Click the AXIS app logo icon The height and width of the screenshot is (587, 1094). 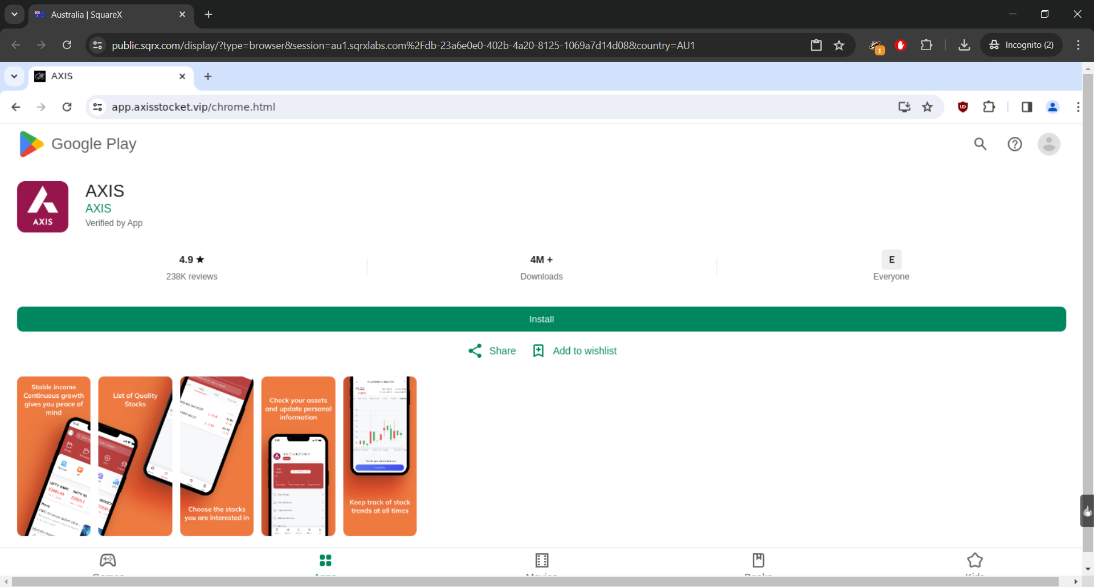pyautogui.click(x=43, y=207)
